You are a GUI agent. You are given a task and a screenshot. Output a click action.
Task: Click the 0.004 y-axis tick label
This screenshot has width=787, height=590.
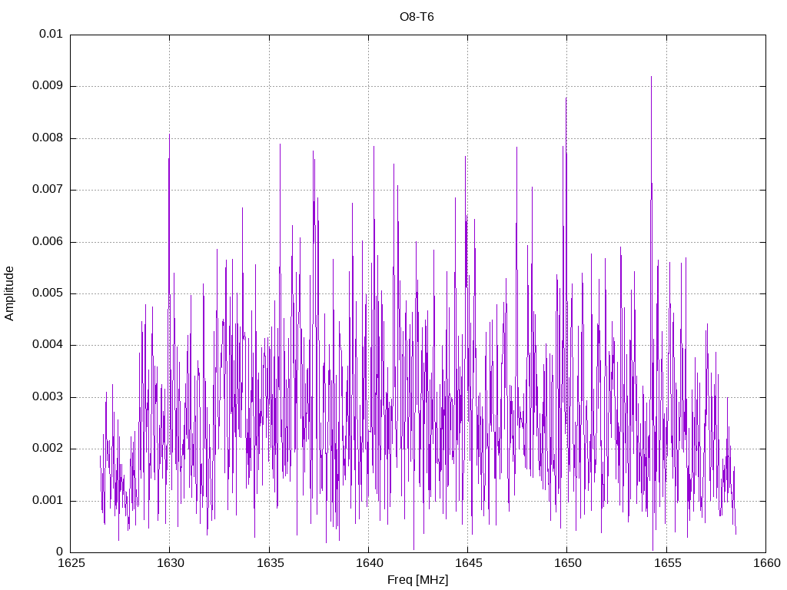(x=48, y=345)
